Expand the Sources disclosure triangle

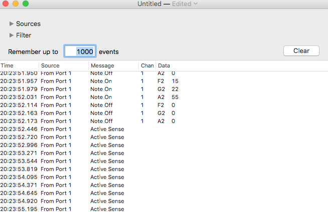[x=12, y=24]
